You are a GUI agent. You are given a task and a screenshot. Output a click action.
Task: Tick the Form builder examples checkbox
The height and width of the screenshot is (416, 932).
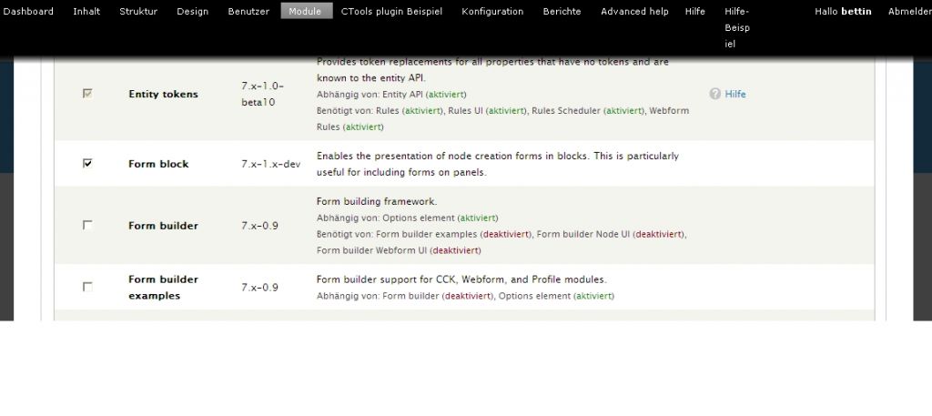(x=87, y=287)
